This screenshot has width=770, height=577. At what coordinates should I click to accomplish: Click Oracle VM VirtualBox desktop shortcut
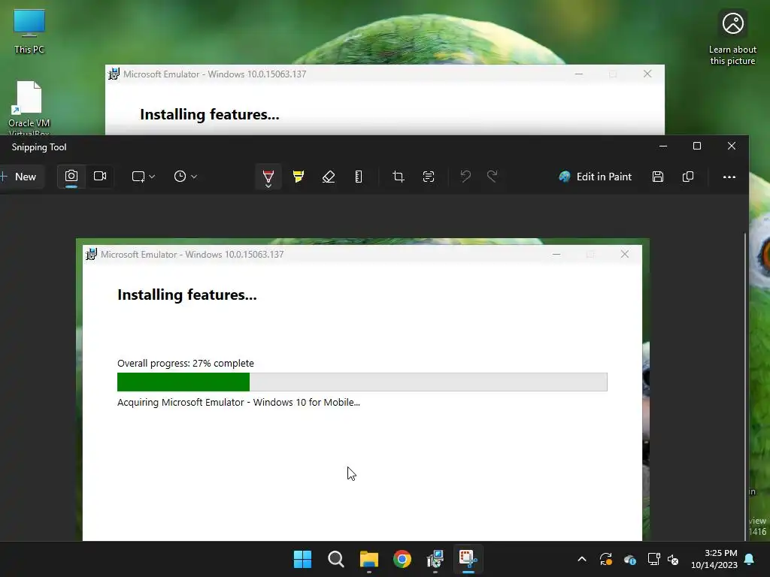[29, 108]
